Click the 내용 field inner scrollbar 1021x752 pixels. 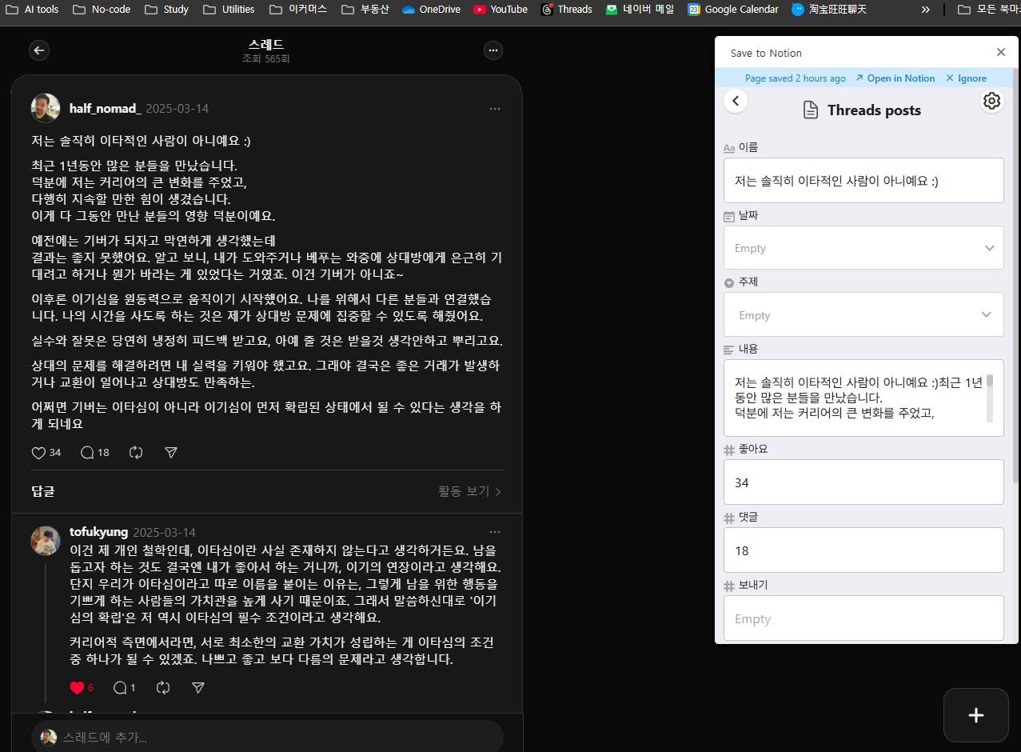pos(990,397)
